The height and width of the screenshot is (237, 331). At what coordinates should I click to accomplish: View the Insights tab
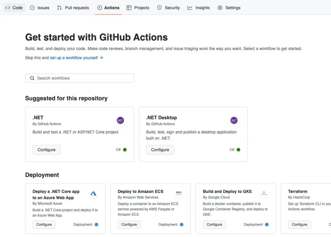(x=199, y=8)
